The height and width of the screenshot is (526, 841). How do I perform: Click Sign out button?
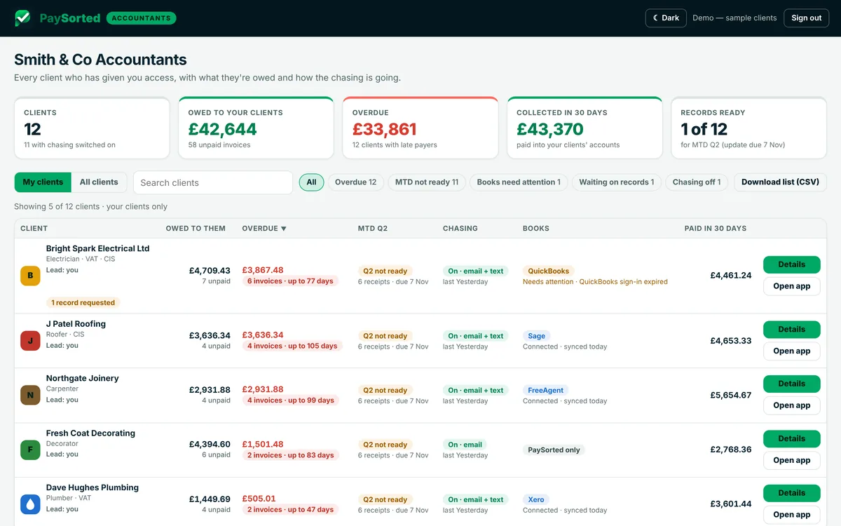tap(807, 18)
